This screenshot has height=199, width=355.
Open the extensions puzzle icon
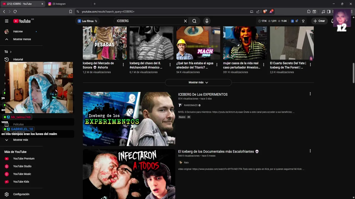point(309,12)
